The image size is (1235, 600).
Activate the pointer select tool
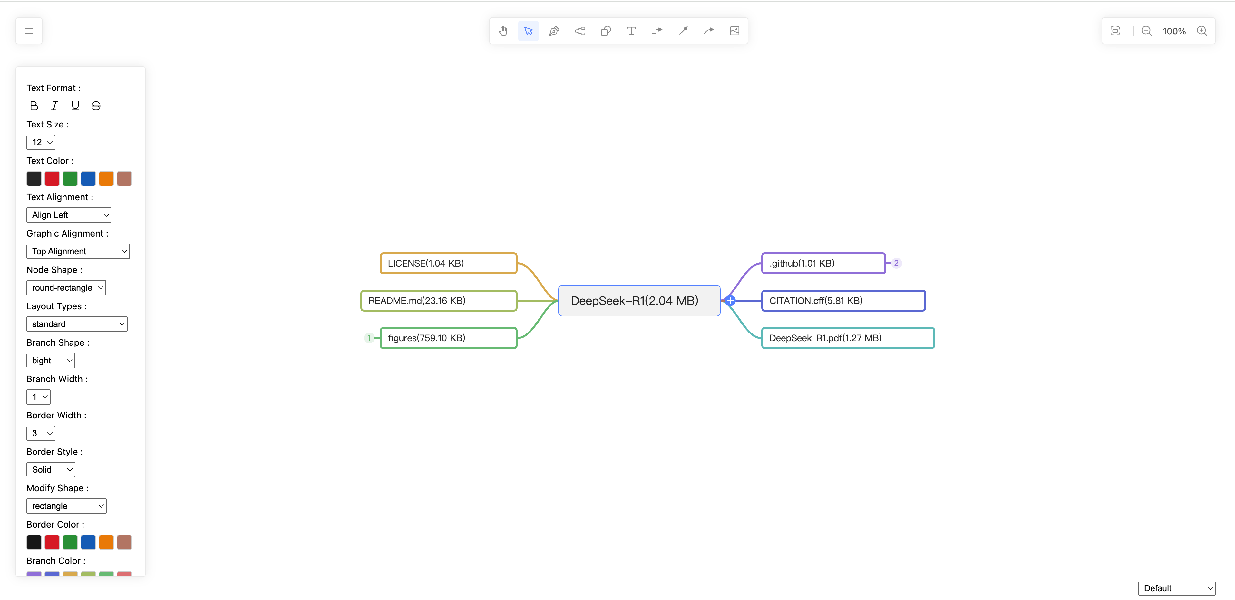(528, 31)
